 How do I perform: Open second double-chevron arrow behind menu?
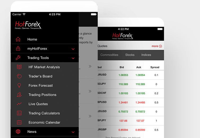90,91
